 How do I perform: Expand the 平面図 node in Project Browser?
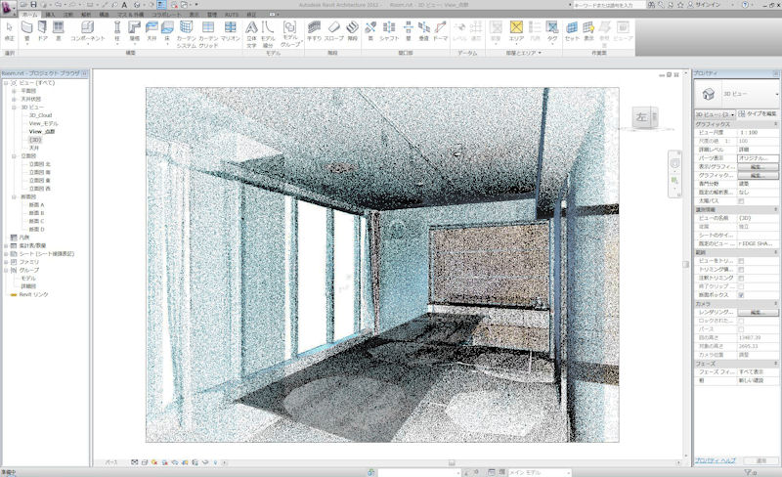click(14, 91)
